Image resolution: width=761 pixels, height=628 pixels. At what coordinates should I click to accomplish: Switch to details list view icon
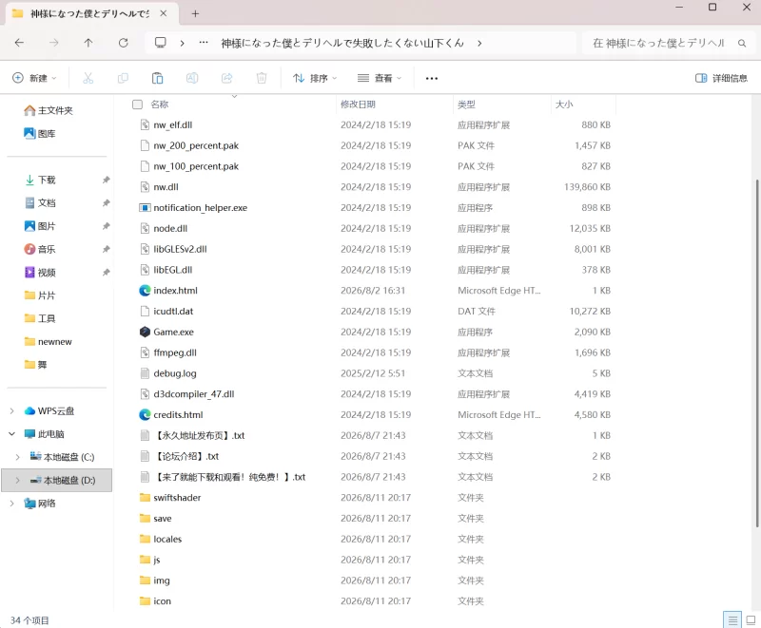point(732,619)
